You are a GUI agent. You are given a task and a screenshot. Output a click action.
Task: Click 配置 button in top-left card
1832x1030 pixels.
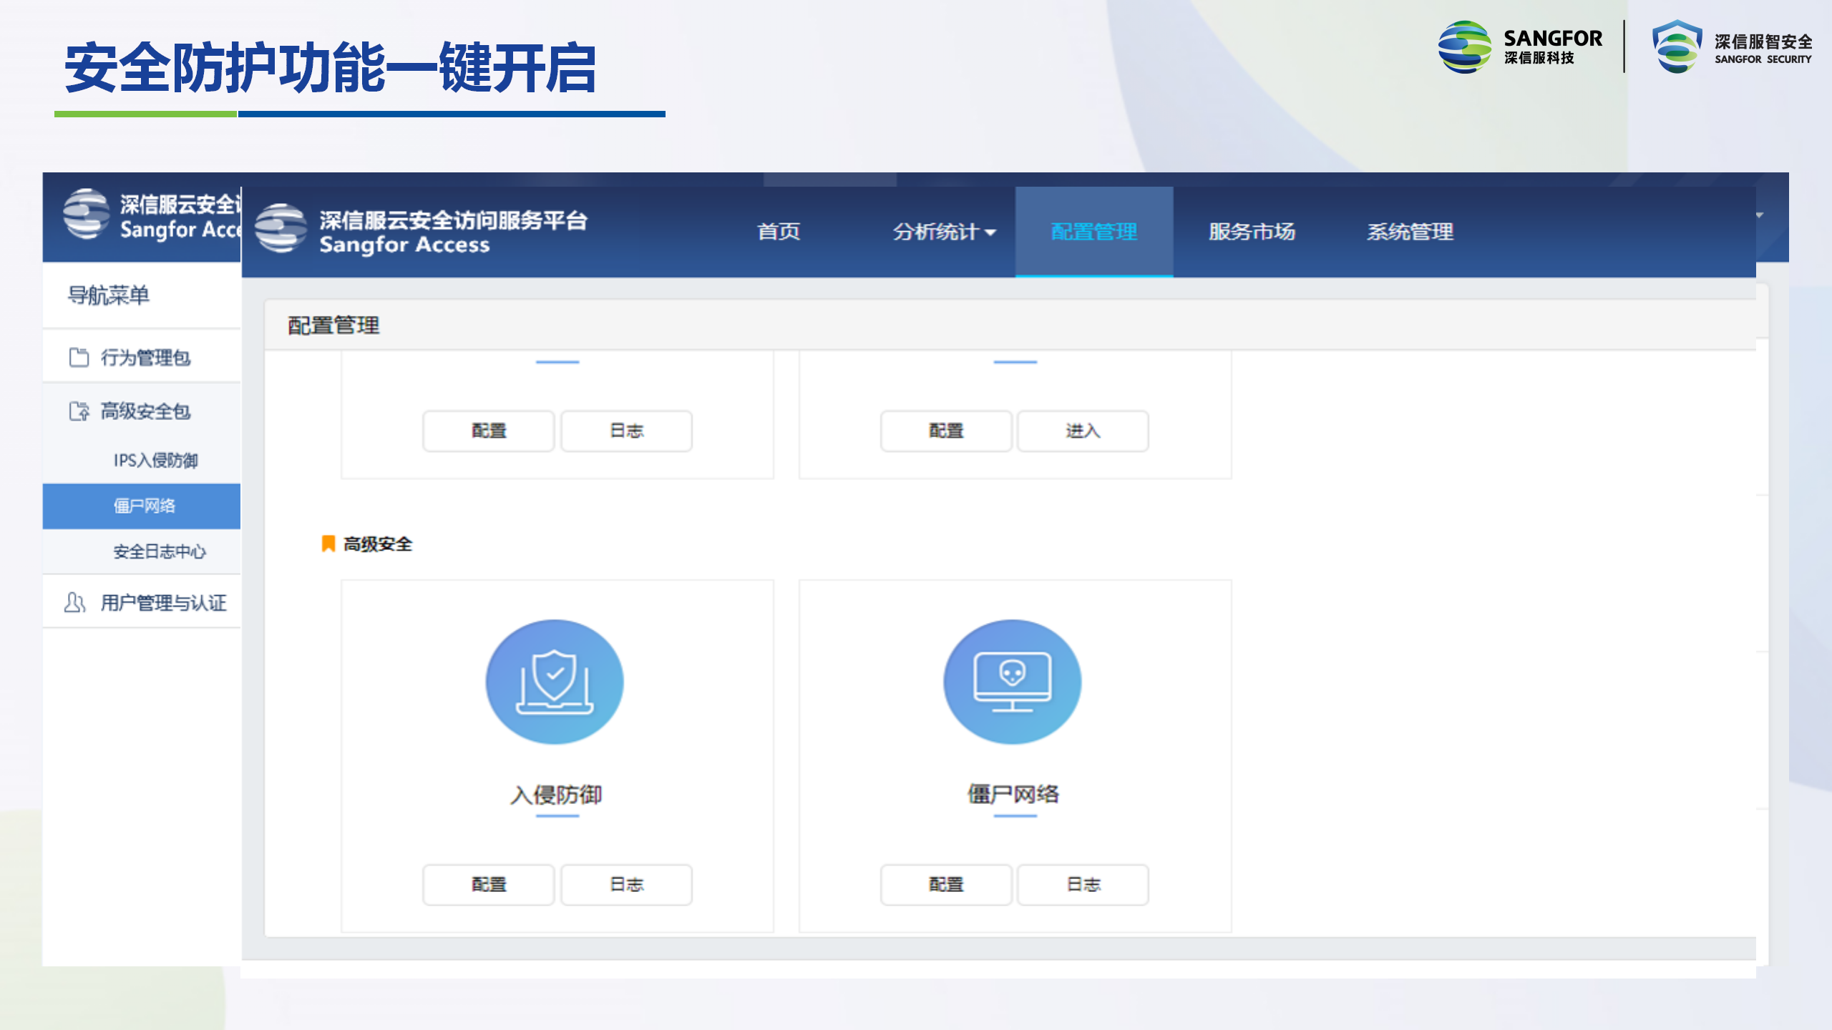click(x=489, y=431)
